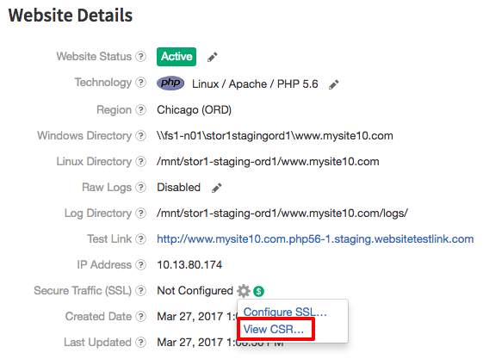Click the Windows Directory label
The height and width of the screenshot is (359, 483).
click(x=84, y=136)
